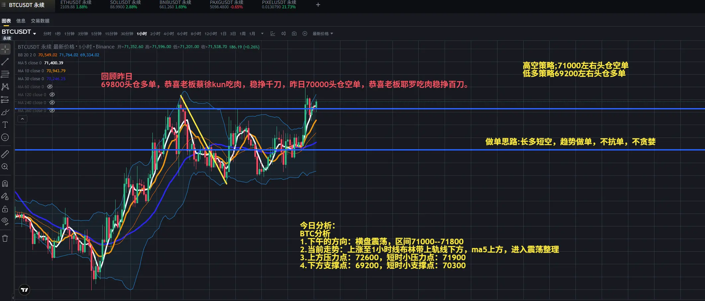The height and width of the screenshot is (301, 705).
Task: Open the forecasting and measurement tool
Action: tap(5, 99)
